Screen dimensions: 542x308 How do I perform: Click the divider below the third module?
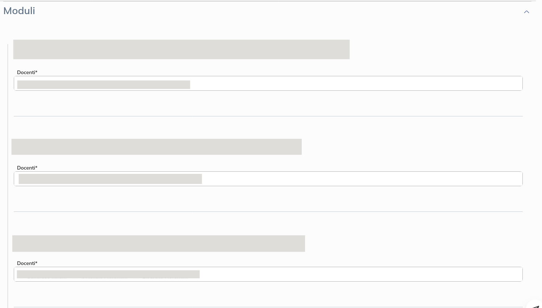pos(268,307)
